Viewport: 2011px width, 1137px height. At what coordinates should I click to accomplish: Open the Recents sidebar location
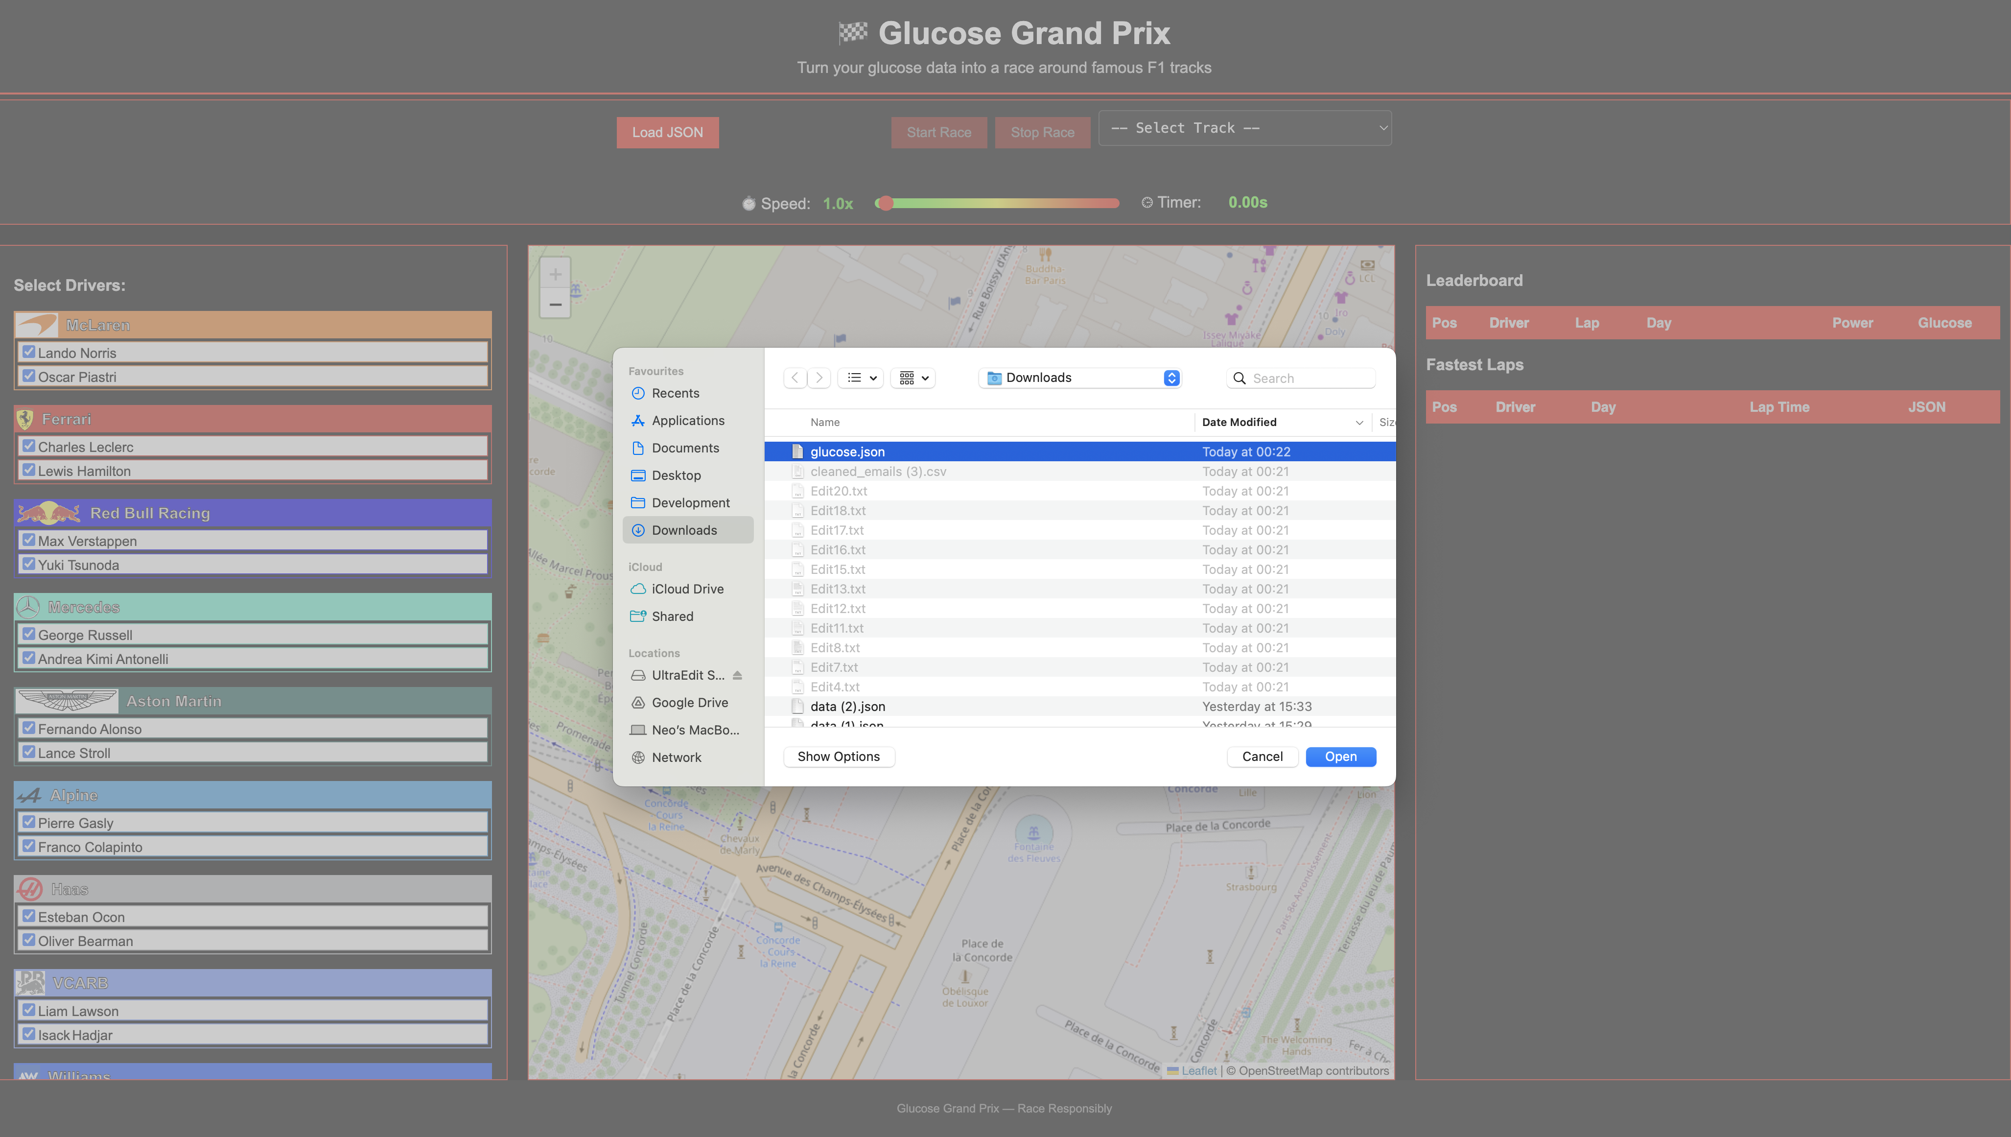(675, 394)
